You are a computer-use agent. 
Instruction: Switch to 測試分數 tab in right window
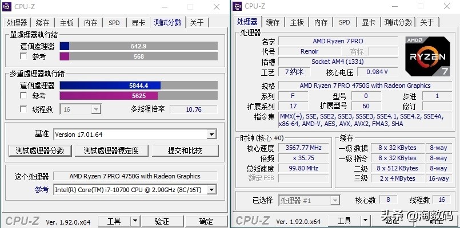pos(398,22)
